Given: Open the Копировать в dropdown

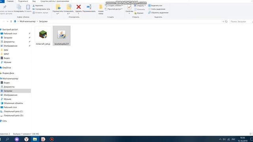Looking at the screenshot, I should (68, 9).
